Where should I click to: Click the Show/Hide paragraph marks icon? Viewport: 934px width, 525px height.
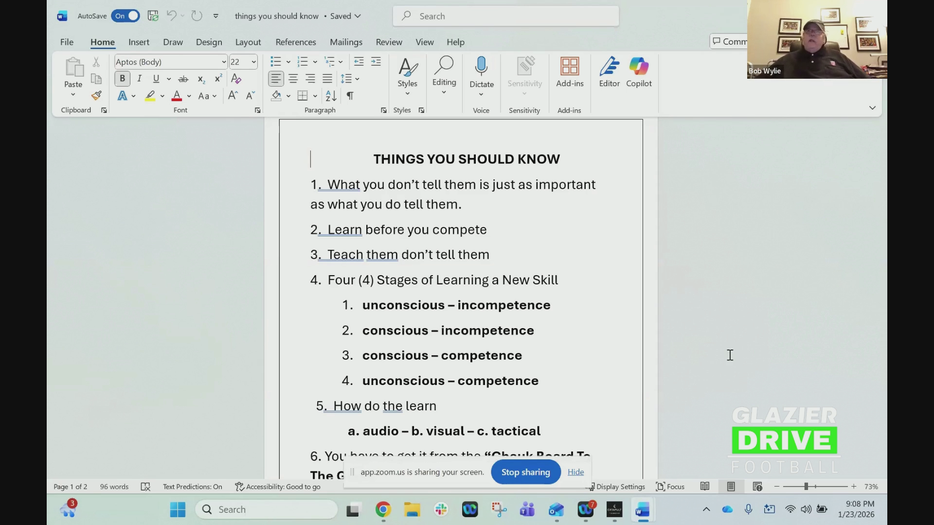350,96
